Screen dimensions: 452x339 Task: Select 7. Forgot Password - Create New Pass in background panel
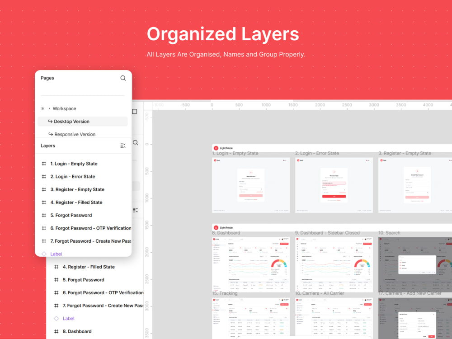[x=103, y=306]
